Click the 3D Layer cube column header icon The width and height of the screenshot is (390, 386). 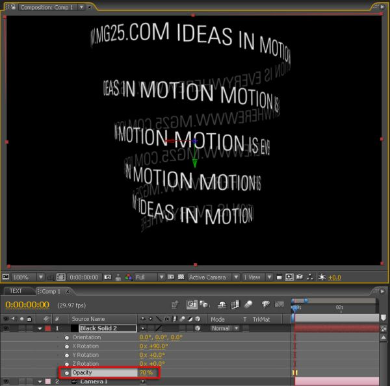point(198,319)
